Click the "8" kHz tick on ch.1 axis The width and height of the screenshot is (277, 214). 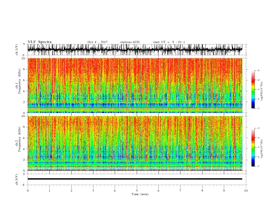click(24, 69)
